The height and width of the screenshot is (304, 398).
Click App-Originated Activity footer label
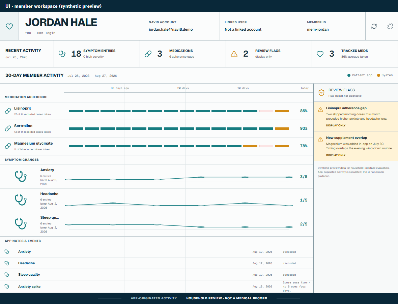coord(154,298)
